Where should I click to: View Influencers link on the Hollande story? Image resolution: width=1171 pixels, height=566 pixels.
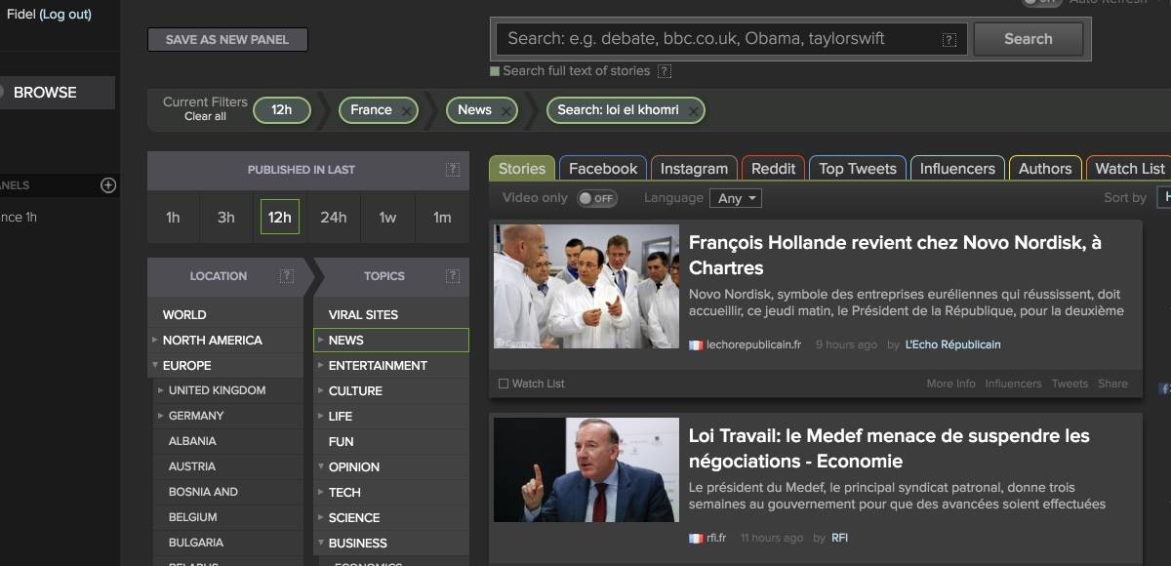[x=1013, y=384]
